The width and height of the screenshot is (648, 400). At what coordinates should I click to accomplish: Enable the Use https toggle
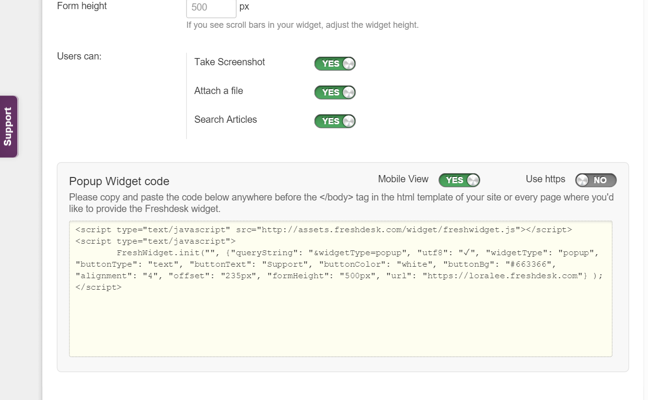596,180
